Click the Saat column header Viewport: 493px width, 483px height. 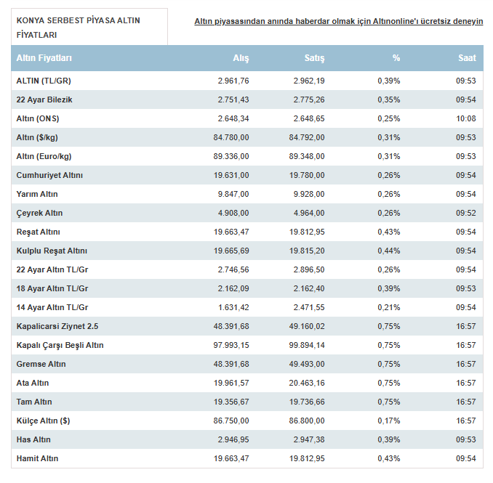[x=467, y=58]
